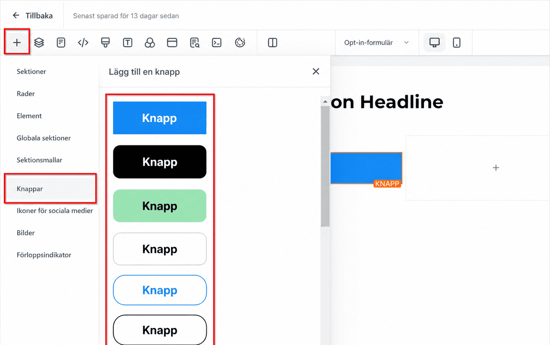Choose the green Knapp button style

[x=160, y=206]
